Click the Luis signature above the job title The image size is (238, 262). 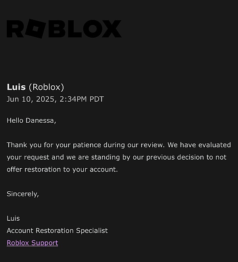[x=13, y=218]
